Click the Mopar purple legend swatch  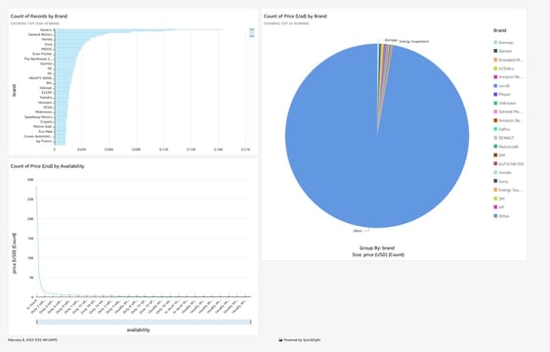click(495, 95)
